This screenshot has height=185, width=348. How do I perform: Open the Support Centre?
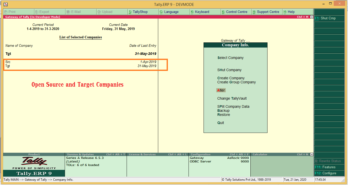tap(267, 12)
